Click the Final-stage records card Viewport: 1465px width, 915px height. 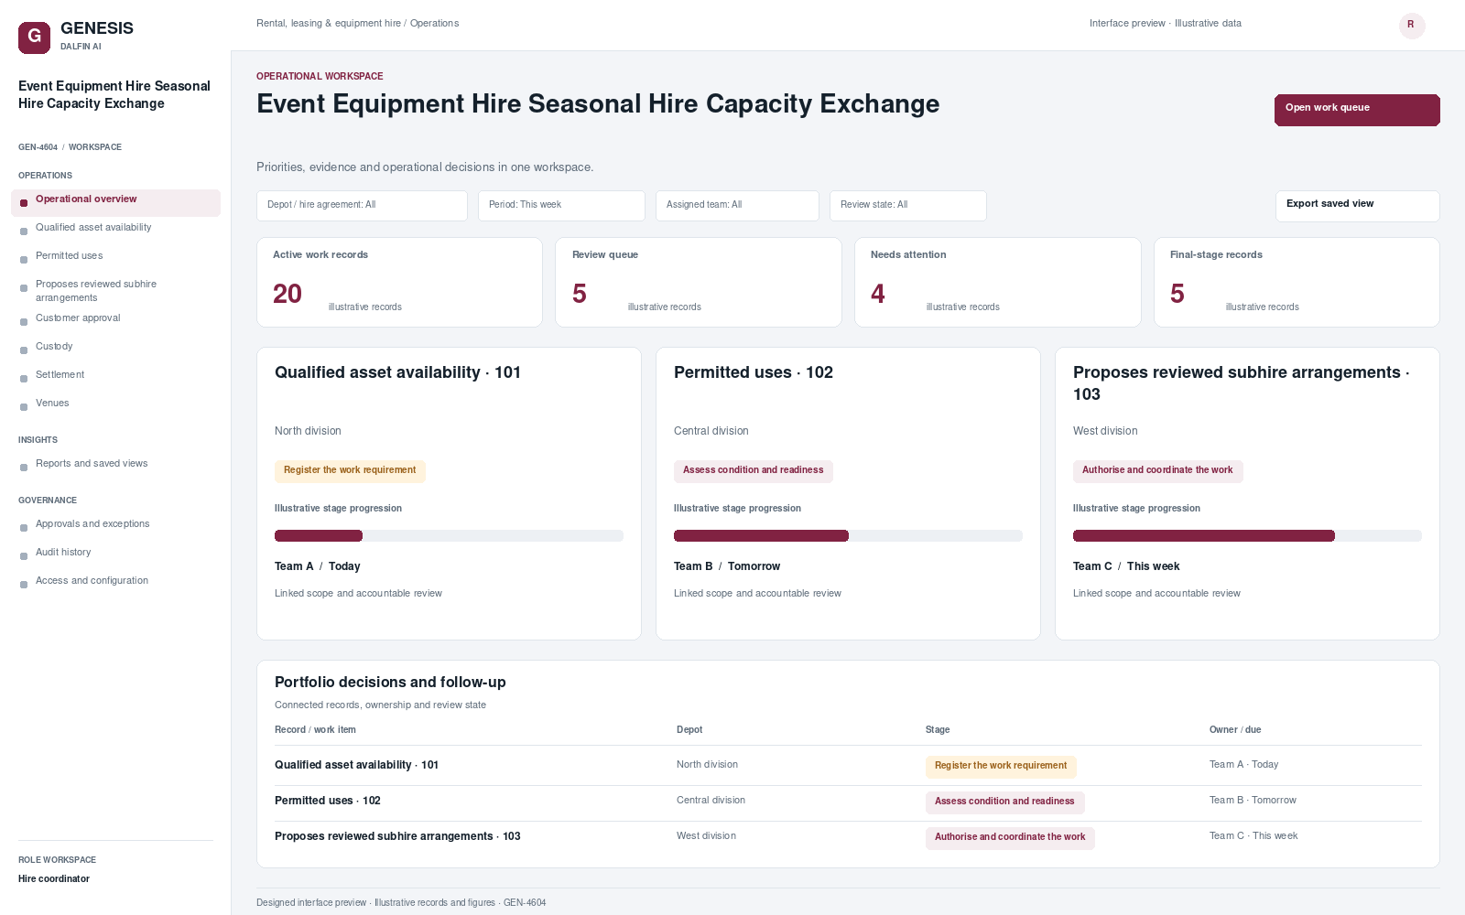point(1297,283)
